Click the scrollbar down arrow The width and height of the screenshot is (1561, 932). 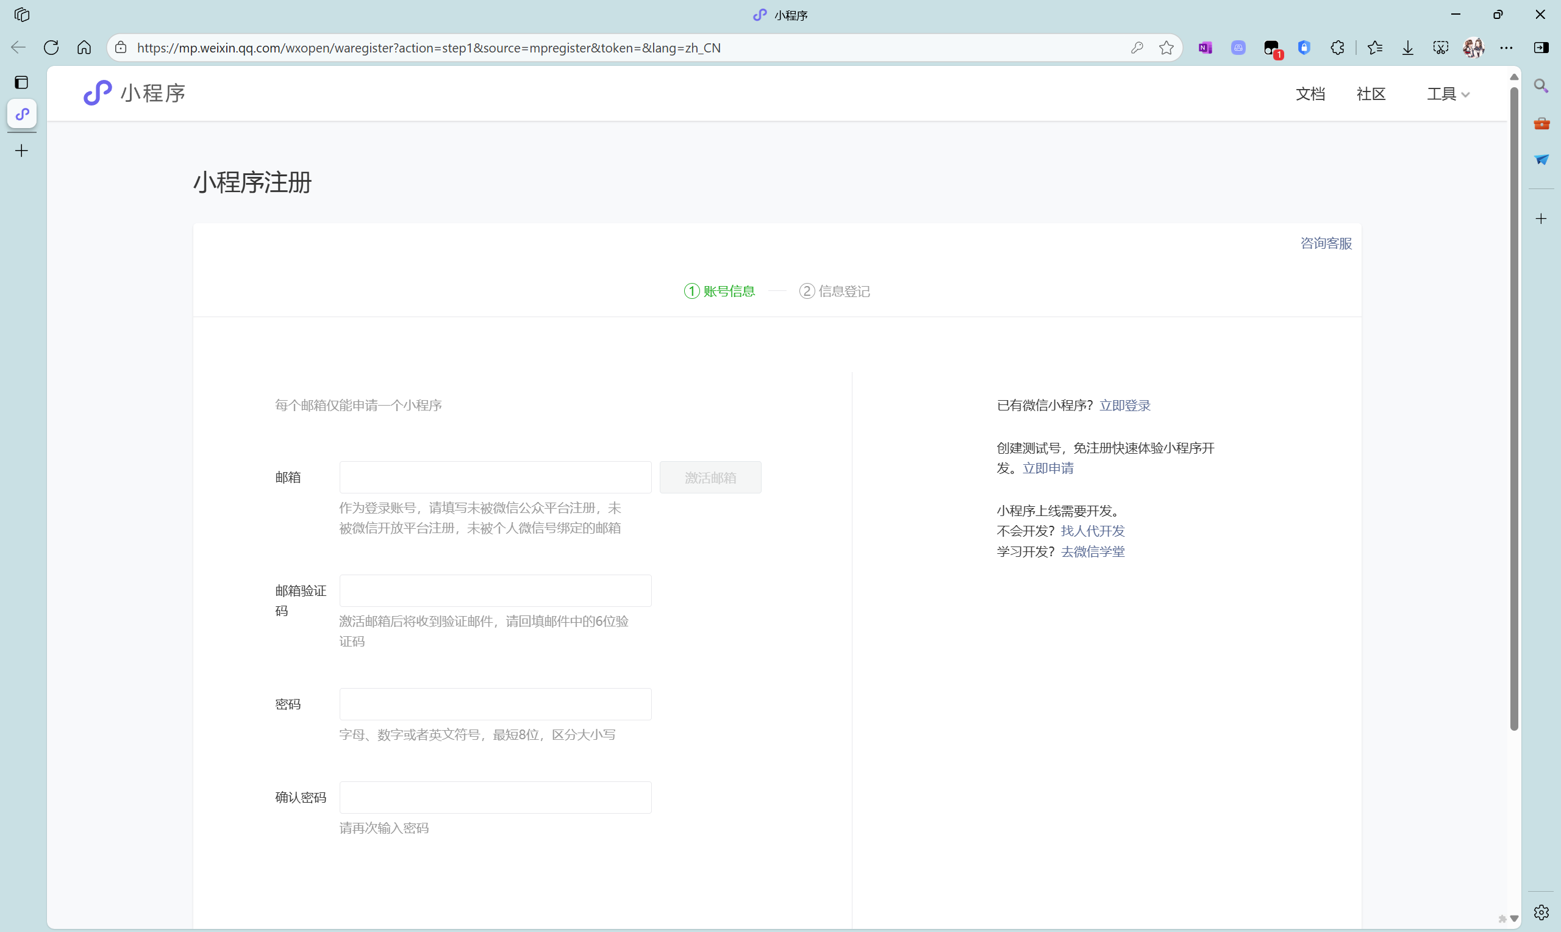click(1514, 918)
